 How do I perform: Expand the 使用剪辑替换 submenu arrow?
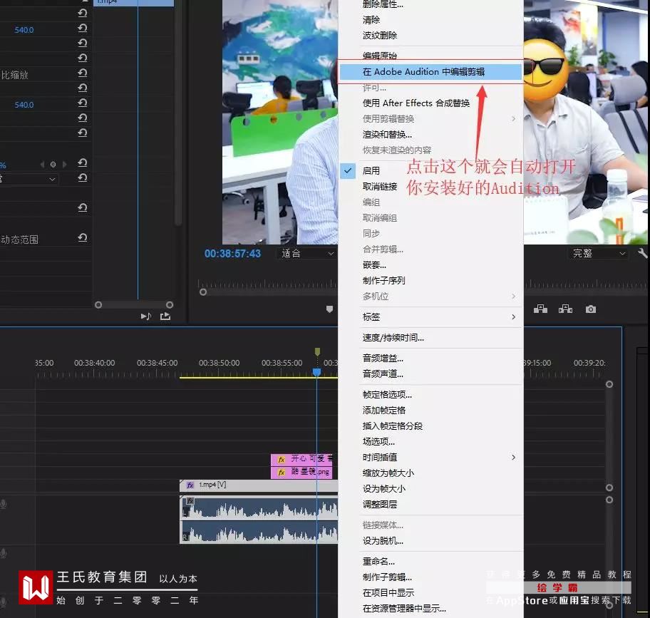click(x=514, y=118)
